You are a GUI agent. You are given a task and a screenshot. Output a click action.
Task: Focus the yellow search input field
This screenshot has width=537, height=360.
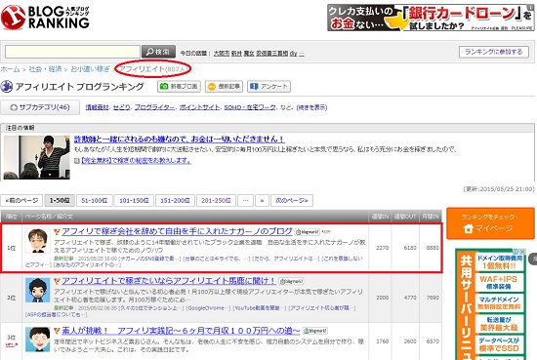pyautogui.click(x=72, y=52)
